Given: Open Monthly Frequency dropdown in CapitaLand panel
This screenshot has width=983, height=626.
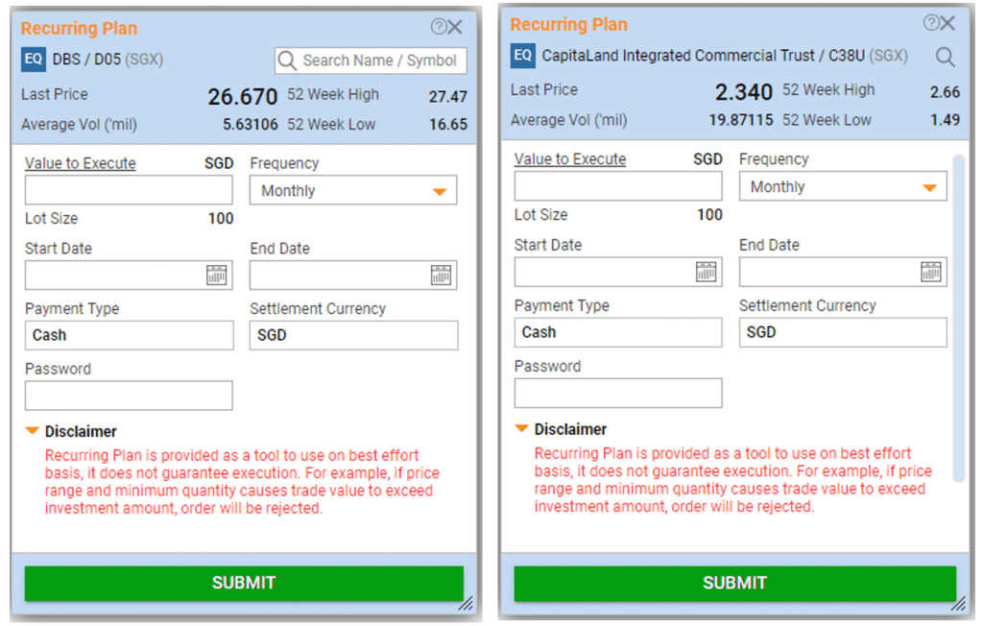Looking at the screenshot, I should 843,187.
